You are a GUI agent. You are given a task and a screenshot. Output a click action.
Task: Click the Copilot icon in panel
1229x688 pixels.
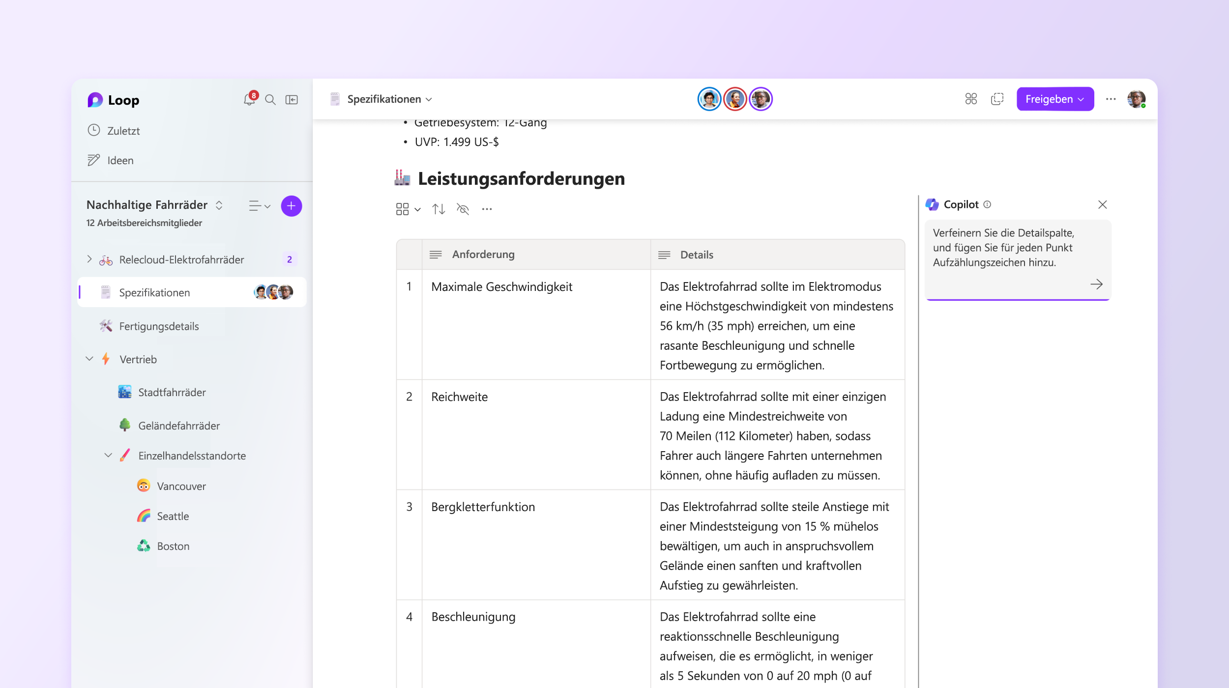pos(932,203)
